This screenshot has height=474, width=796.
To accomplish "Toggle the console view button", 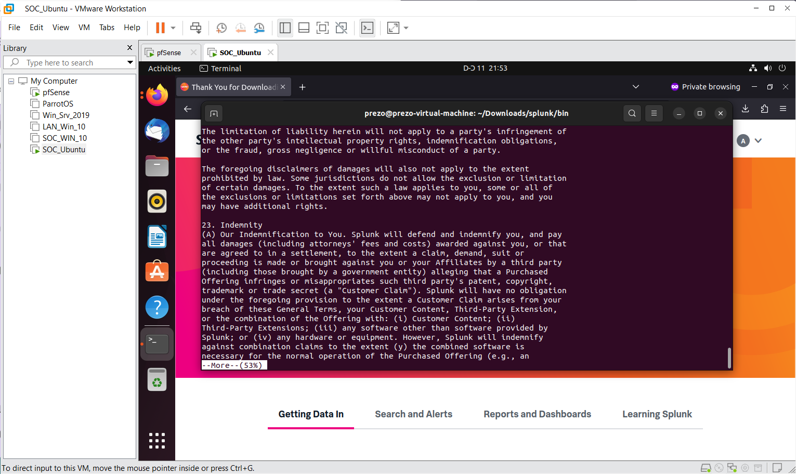I will click(x=367, y=28).
